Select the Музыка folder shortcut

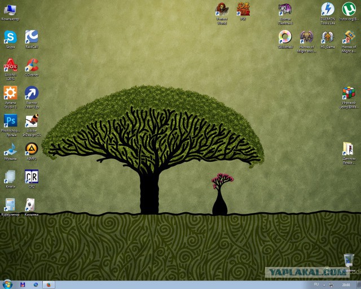(x=10, y=151)
